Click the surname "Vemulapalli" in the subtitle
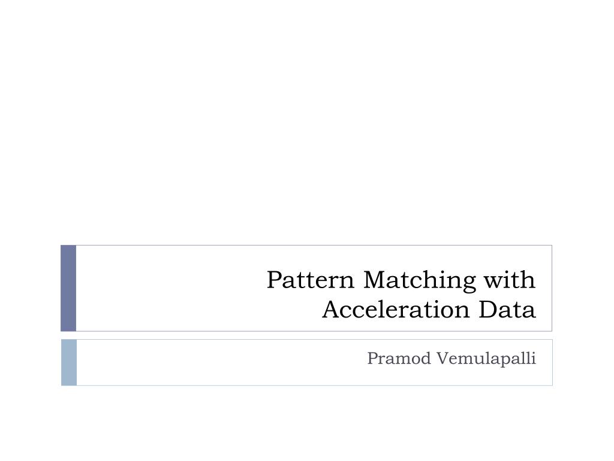This screenshot has width=614, height=461. [486, 359]
